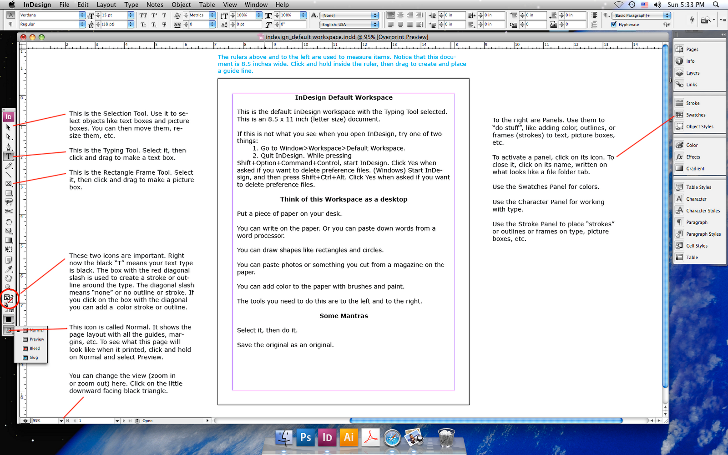Switch to Character Formatting Controls (A button)
This screenshot has width=728, height=455.
(10, 15)
